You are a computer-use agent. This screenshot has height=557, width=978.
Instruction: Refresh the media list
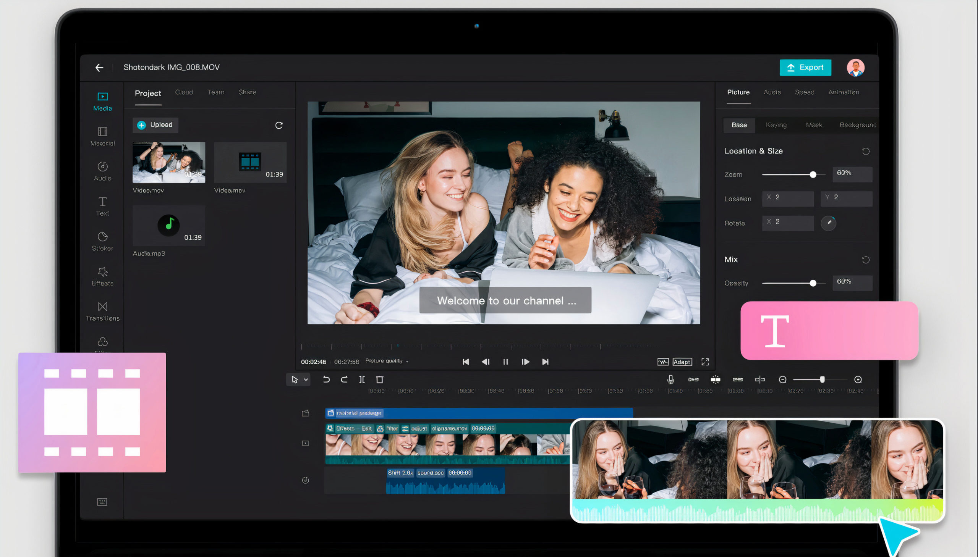tap(279, 125)
